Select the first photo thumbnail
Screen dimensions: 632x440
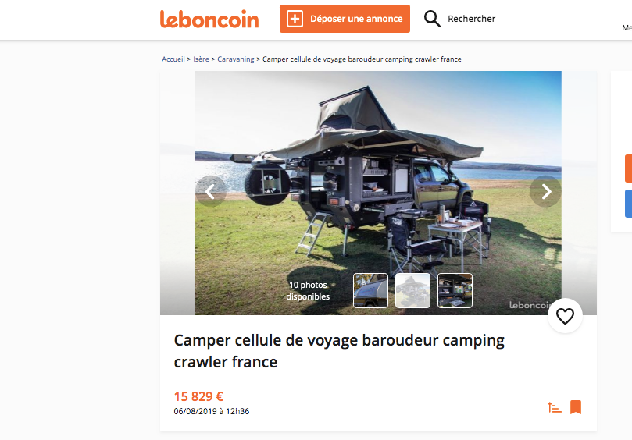370,291
